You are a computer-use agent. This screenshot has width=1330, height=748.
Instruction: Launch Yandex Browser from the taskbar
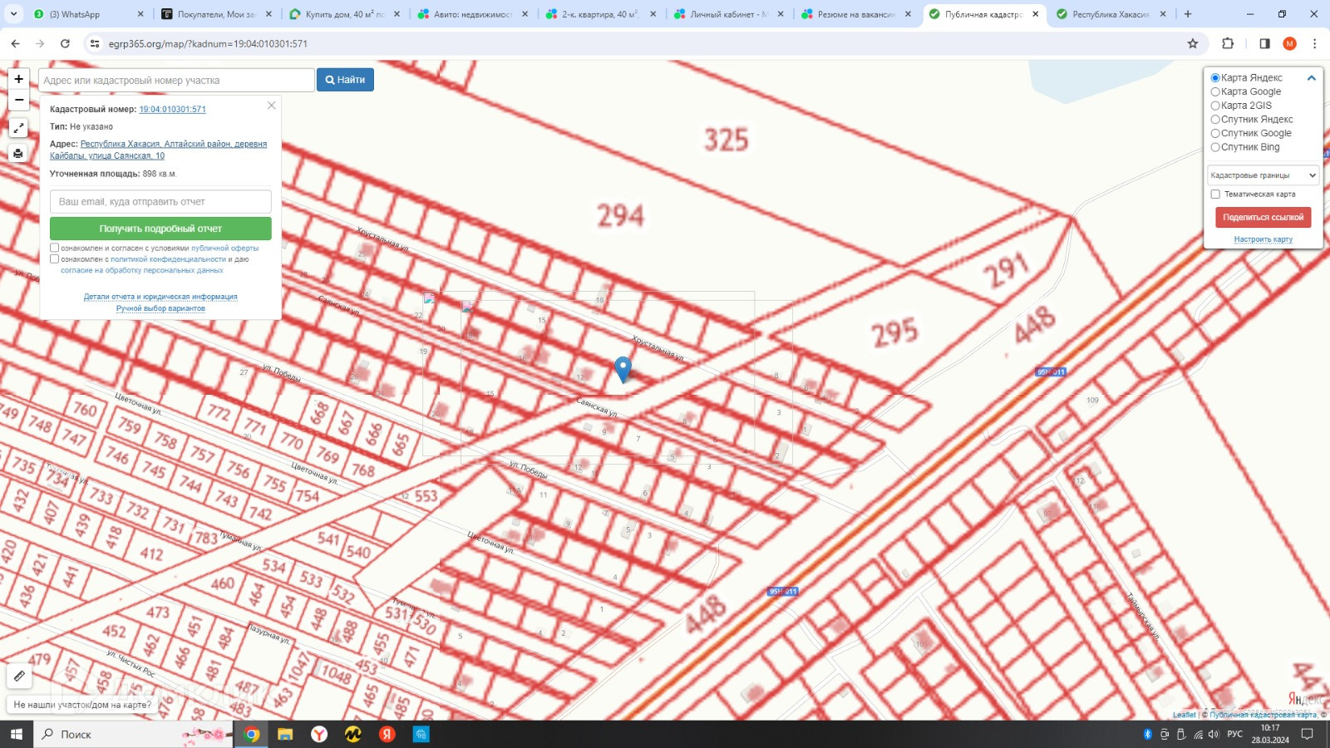pos(319,734)
